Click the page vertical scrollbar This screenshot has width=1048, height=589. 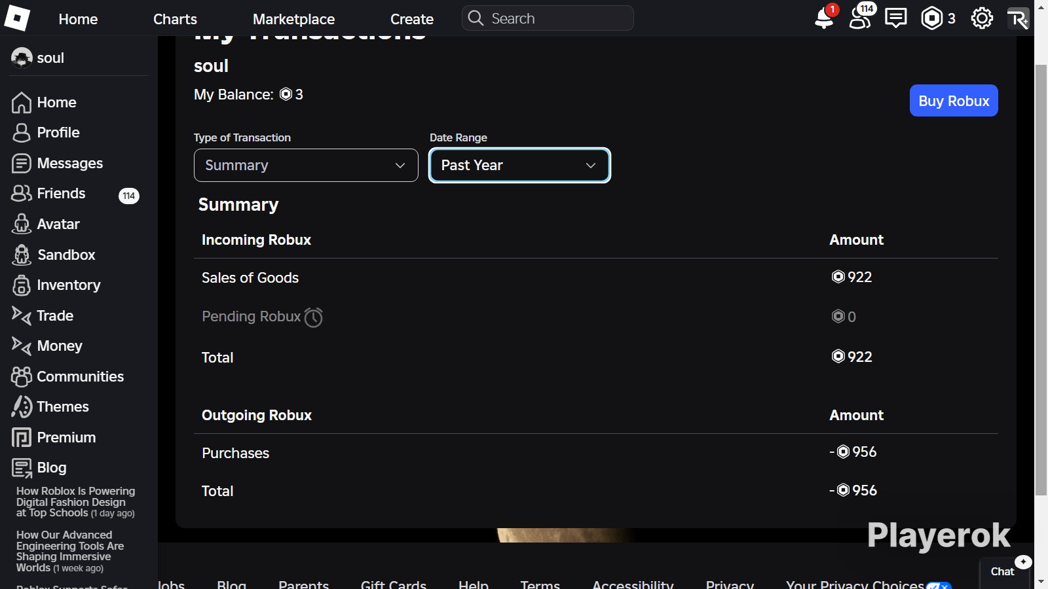pos(1041,280)
